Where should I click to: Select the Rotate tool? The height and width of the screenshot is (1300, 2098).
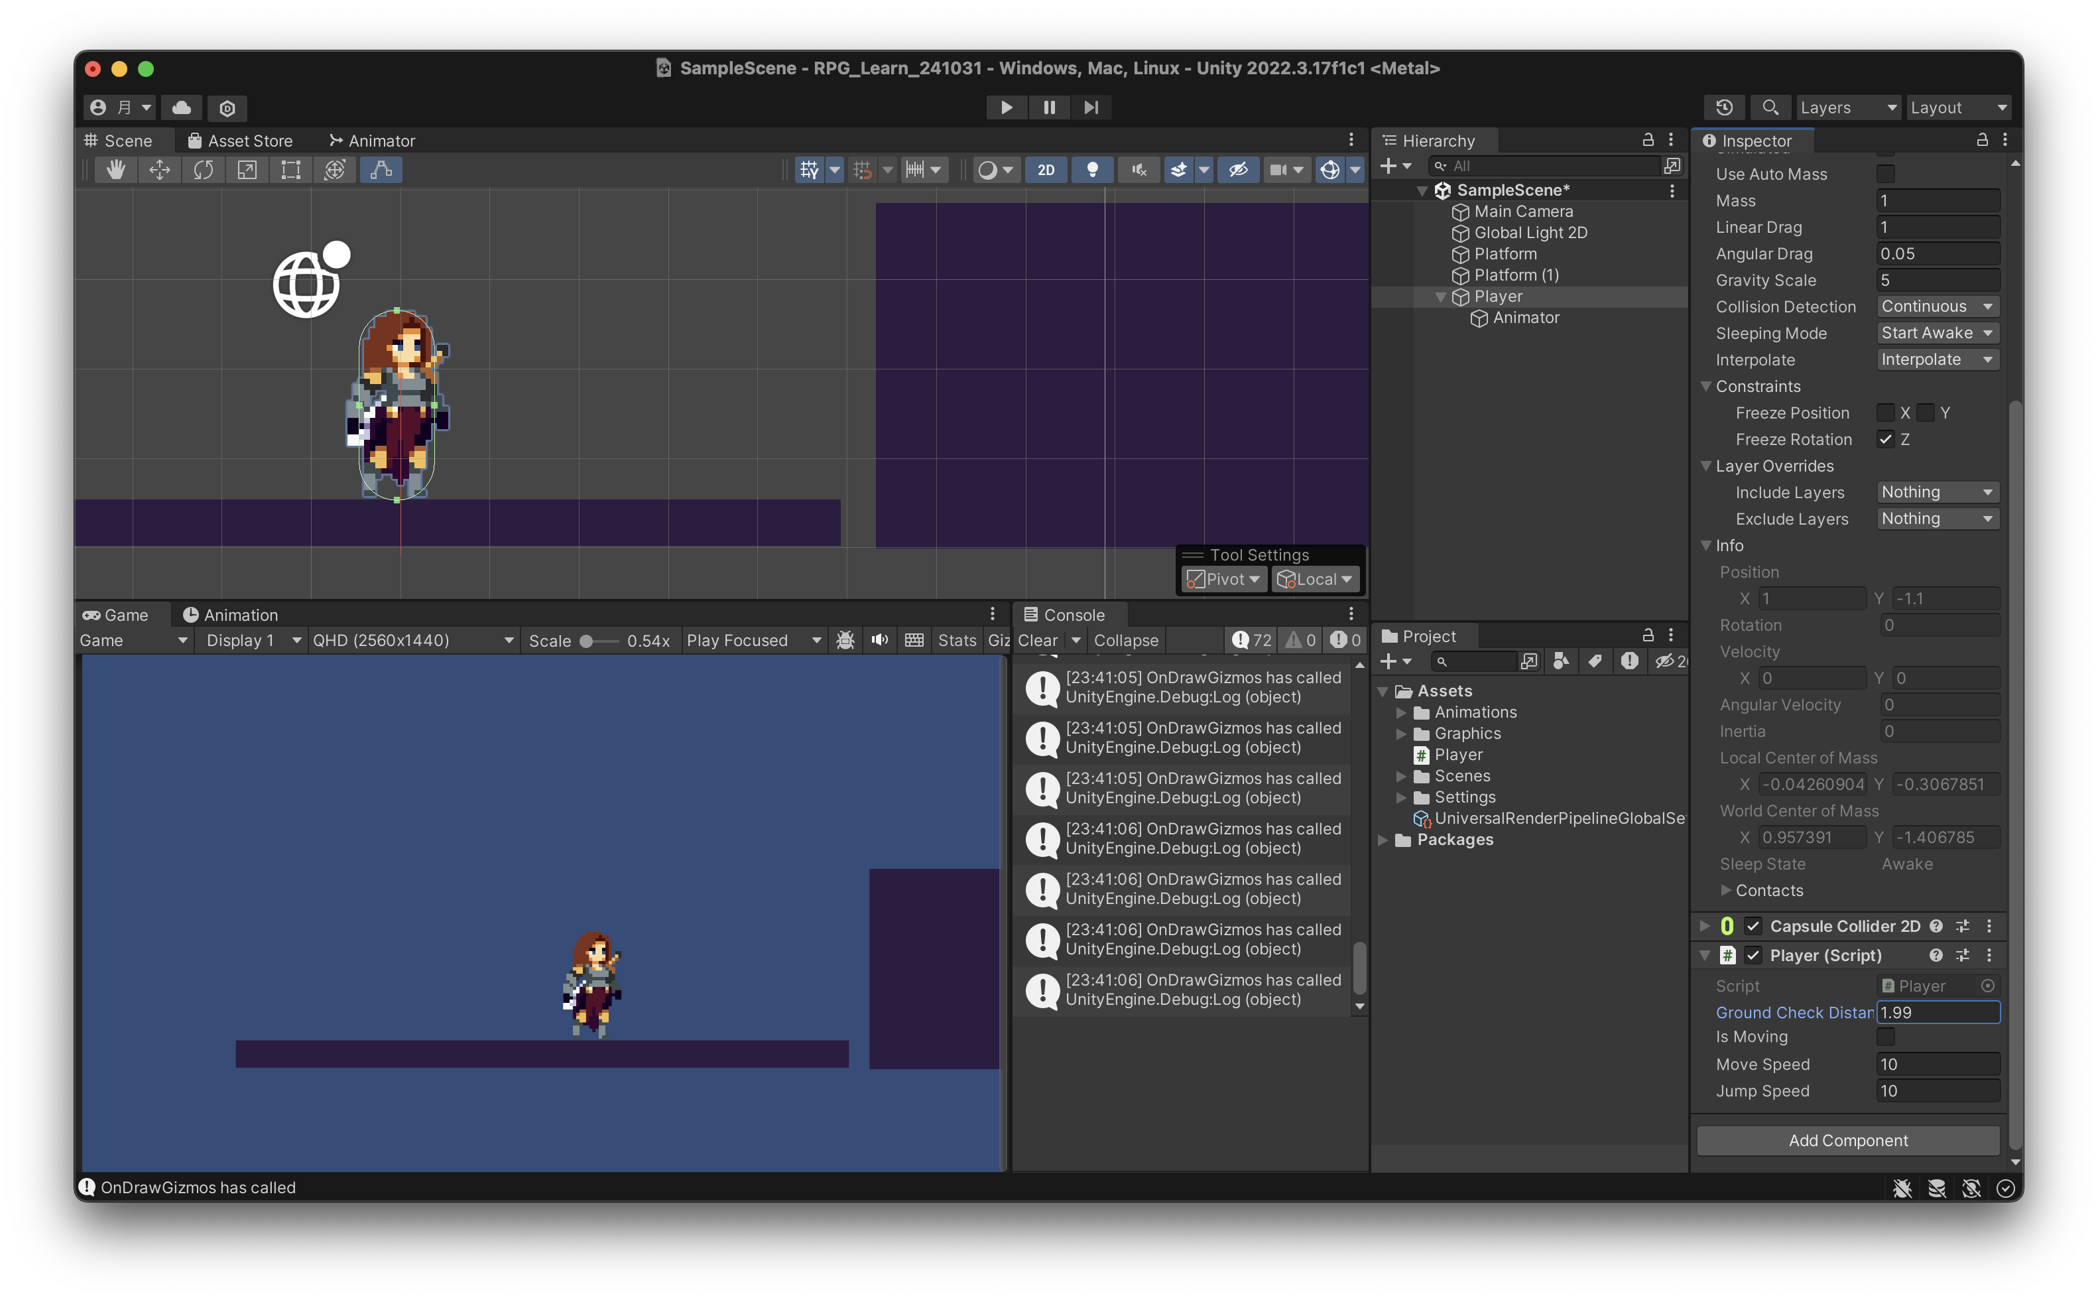[x=203, y=170]
